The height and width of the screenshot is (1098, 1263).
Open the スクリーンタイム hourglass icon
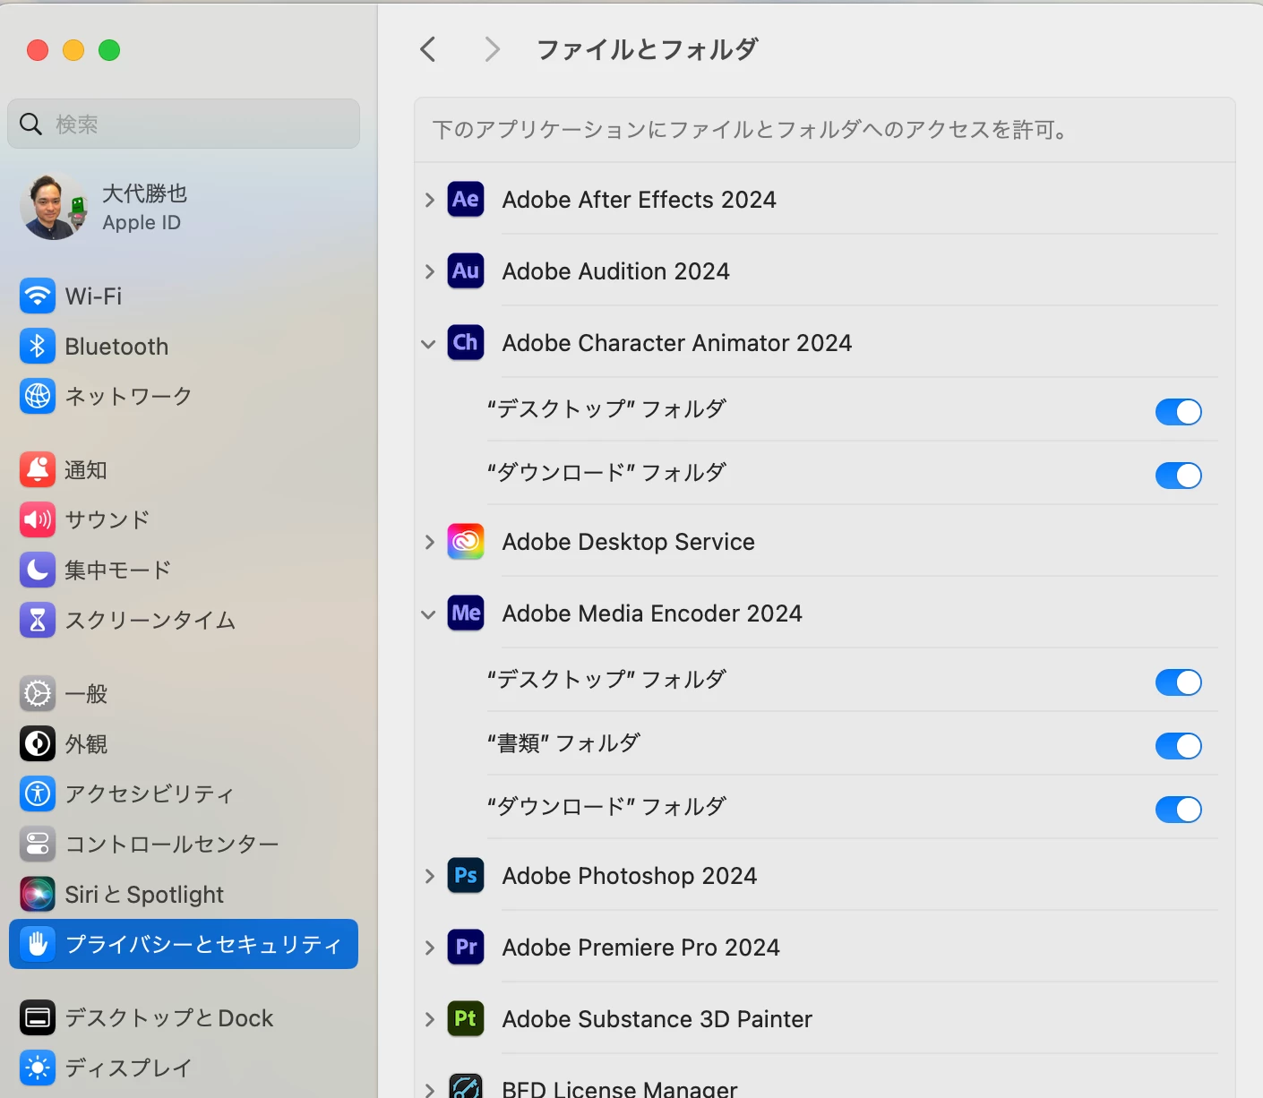point(38,620)
